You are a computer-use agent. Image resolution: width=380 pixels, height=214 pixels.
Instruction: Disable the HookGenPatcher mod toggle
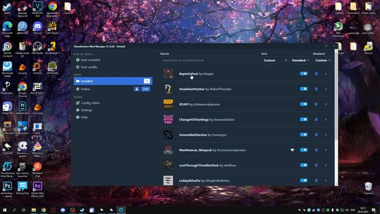click(303, 89)
